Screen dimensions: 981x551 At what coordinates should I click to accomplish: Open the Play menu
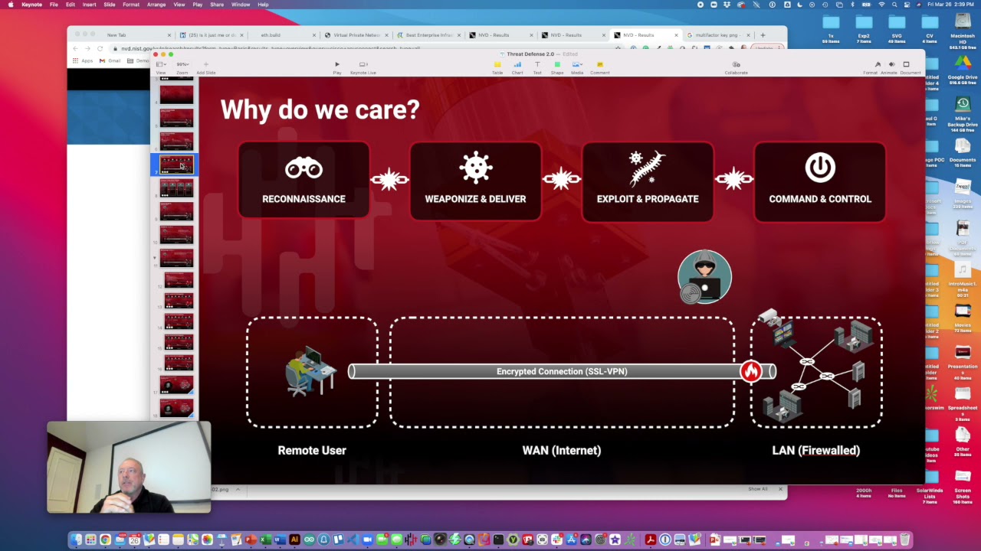coord(197,5)
